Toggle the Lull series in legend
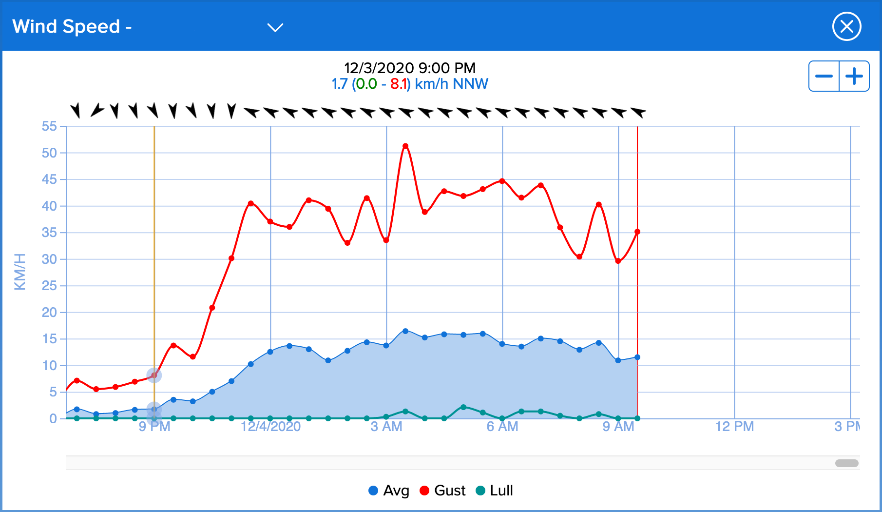 coord(495,491)
